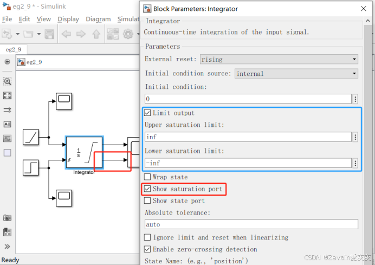Click the Area box palette icon
This screenshot has width=375, height=265.
(7, 153)
